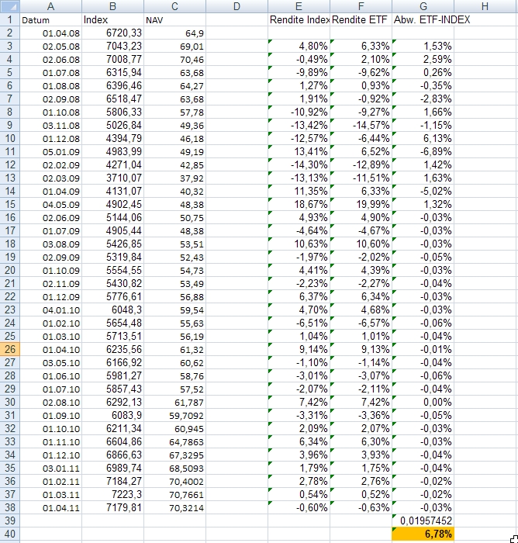Image resolution: width=518 pixels, height=543 pixels.
Task: Select the cell showing 4,80%
Action: pos(299,46)
